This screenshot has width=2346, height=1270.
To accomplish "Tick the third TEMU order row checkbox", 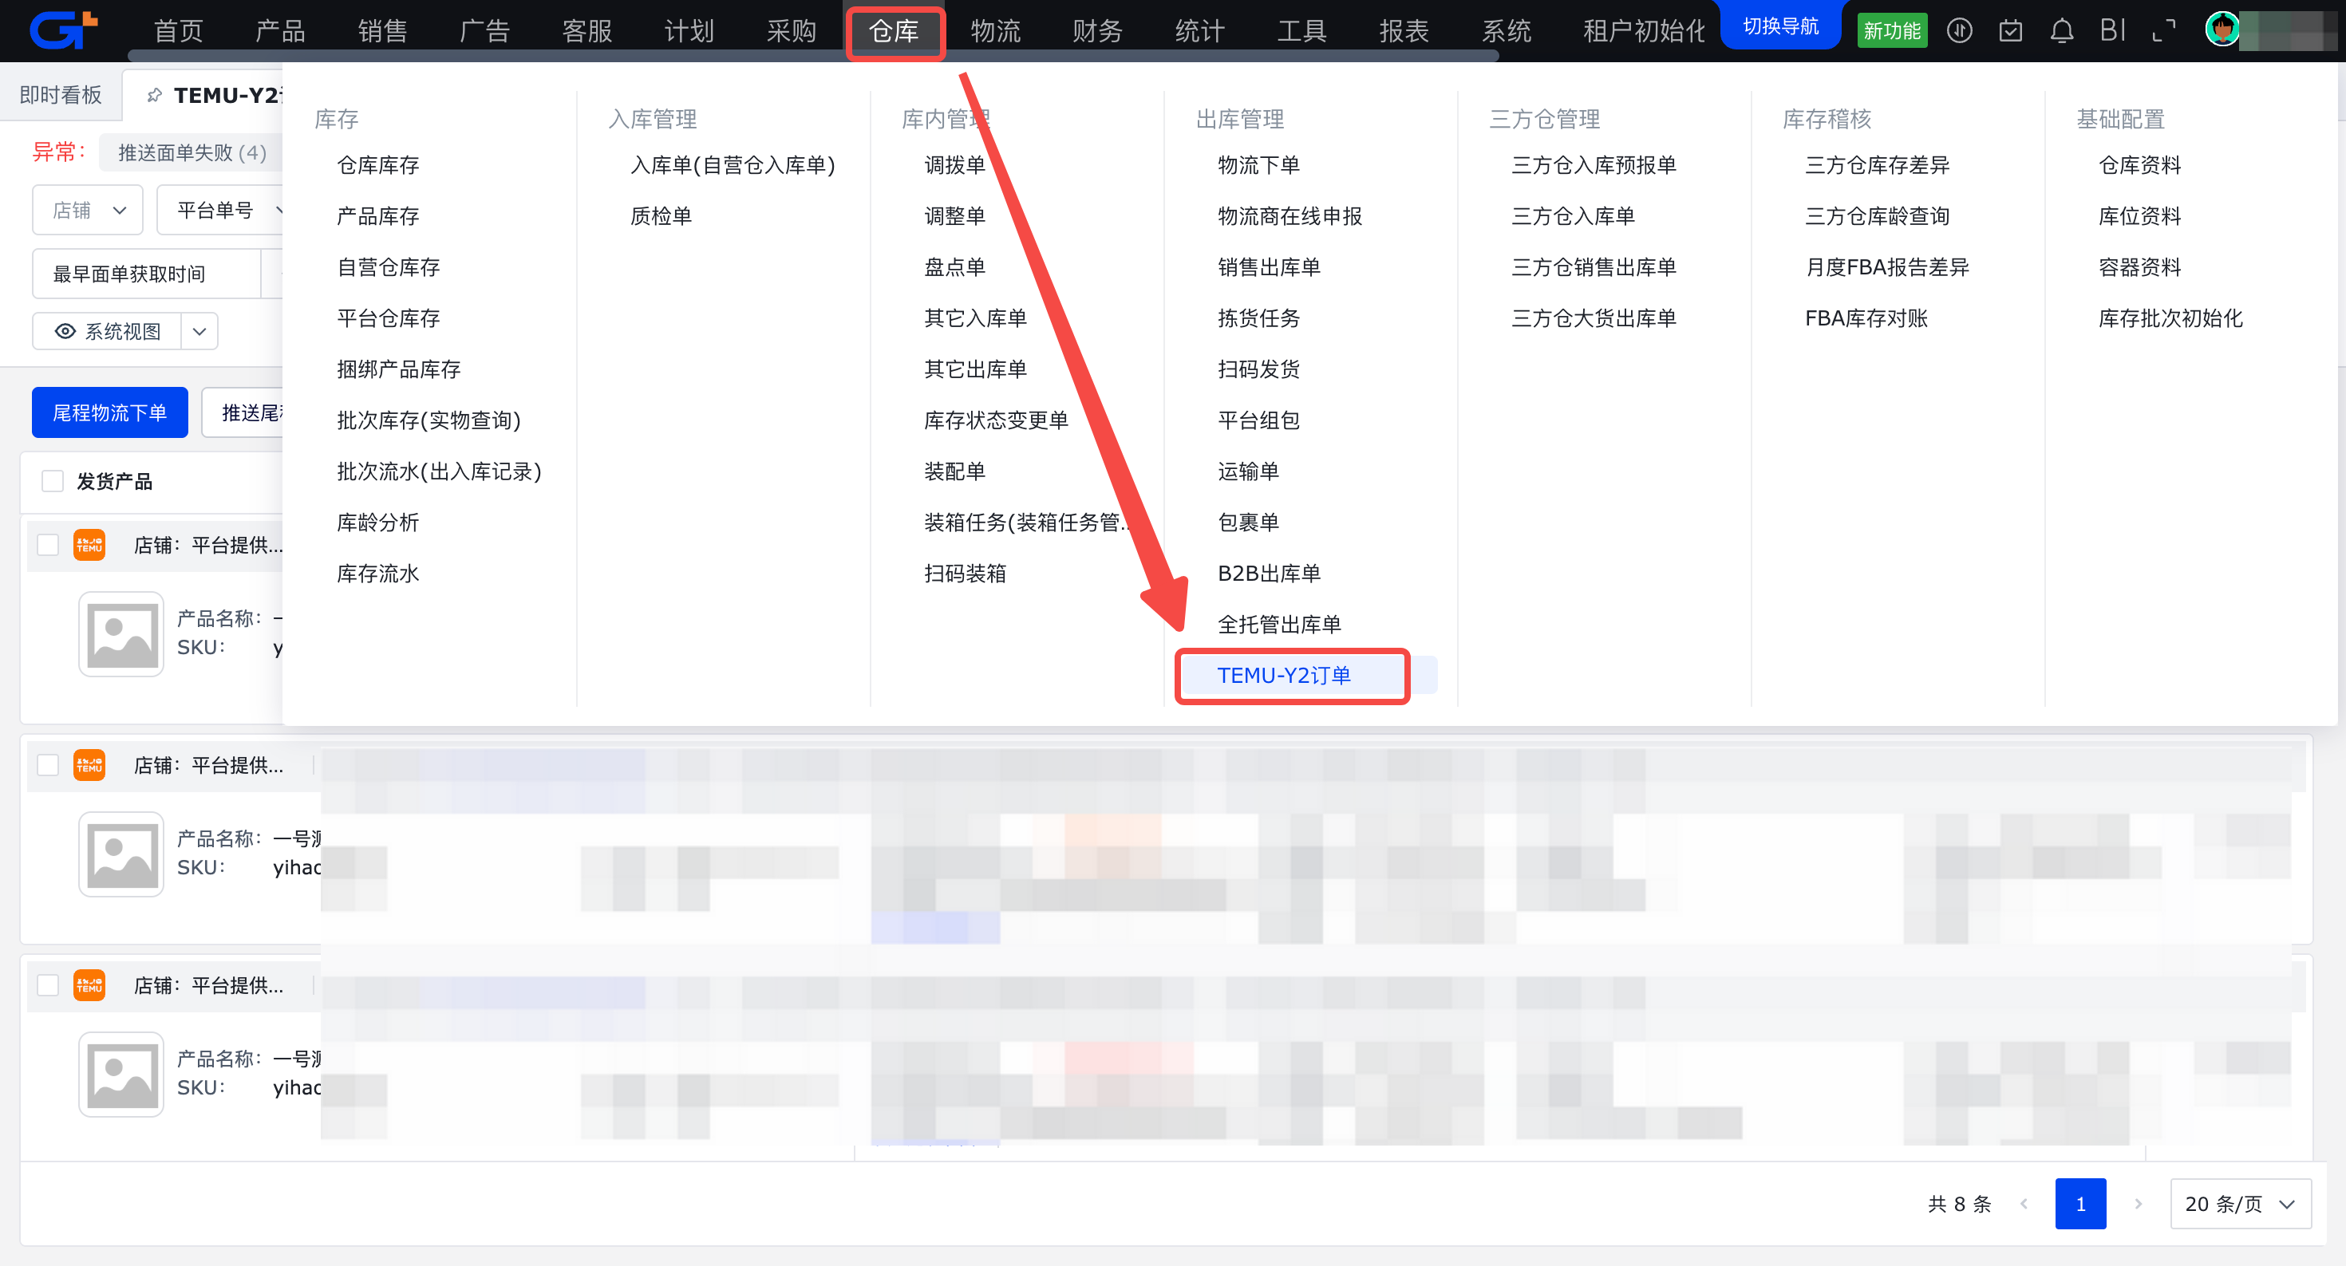I will point(48,986).
